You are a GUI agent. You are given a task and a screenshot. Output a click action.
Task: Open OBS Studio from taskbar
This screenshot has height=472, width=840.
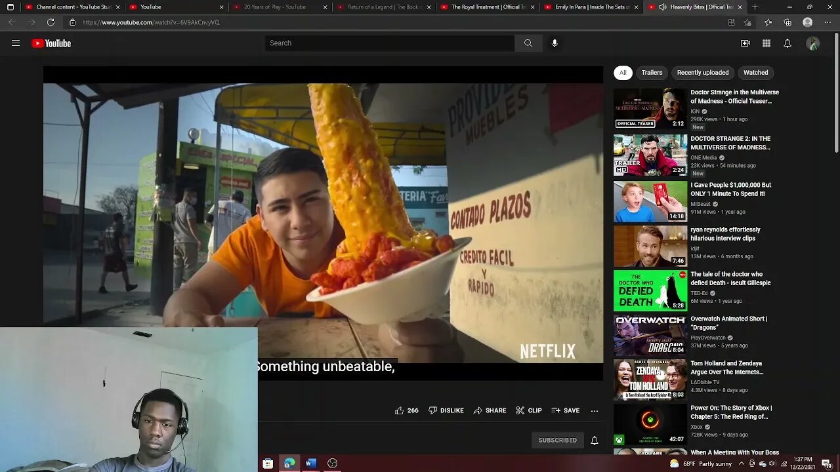333,463
